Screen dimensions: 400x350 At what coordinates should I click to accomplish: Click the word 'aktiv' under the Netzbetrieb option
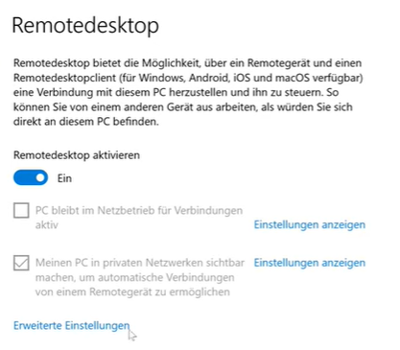47,225
